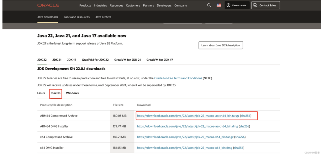This screenshot has height=161, width=321.
Task: Switch to the JDK 21 tab
Action: click(x=57, y=60)
